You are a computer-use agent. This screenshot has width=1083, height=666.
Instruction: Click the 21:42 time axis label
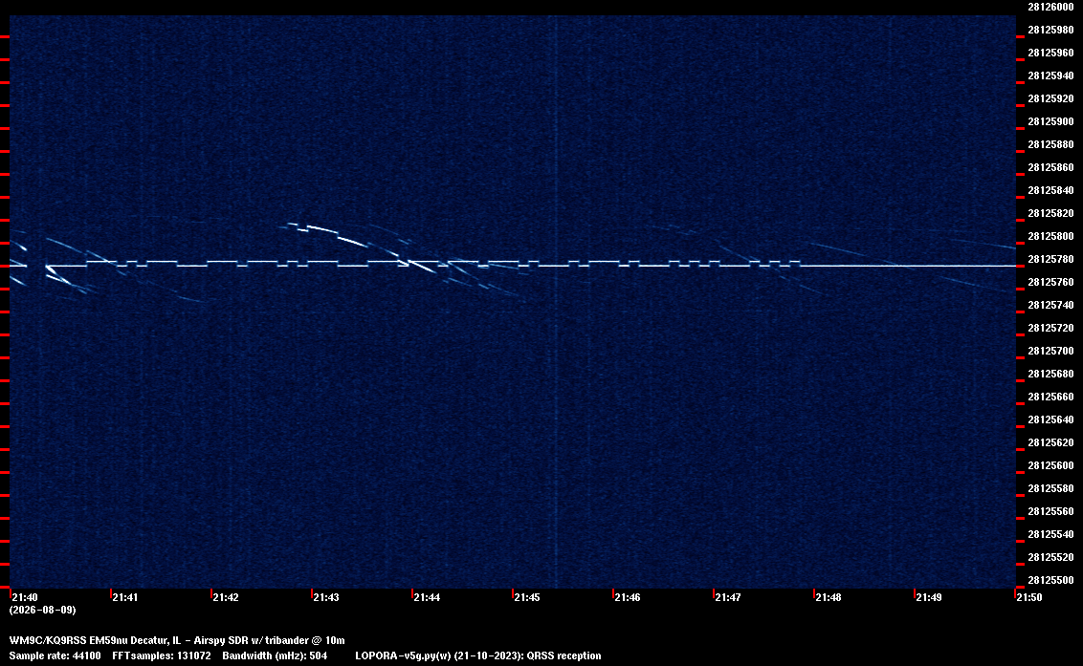(226, 597)
